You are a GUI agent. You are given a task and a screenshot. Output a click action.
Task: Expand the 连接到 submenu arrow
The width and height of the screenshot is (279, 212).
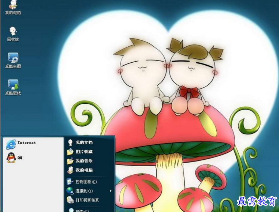111,191
